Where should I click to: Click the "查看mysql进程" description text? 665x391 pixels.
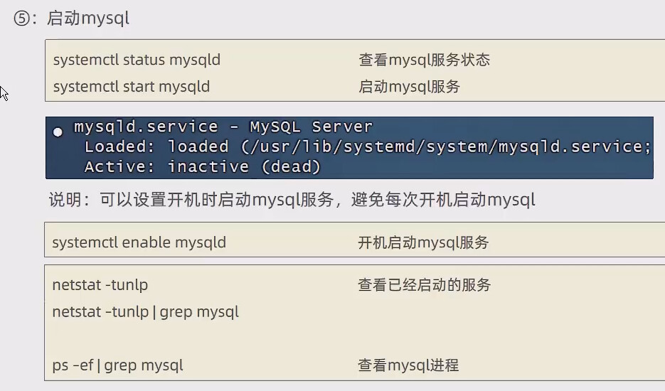408,365
